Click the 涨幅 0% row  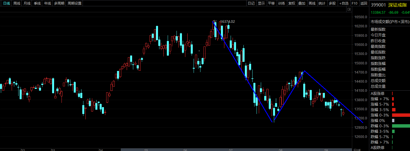click(390, 121)
